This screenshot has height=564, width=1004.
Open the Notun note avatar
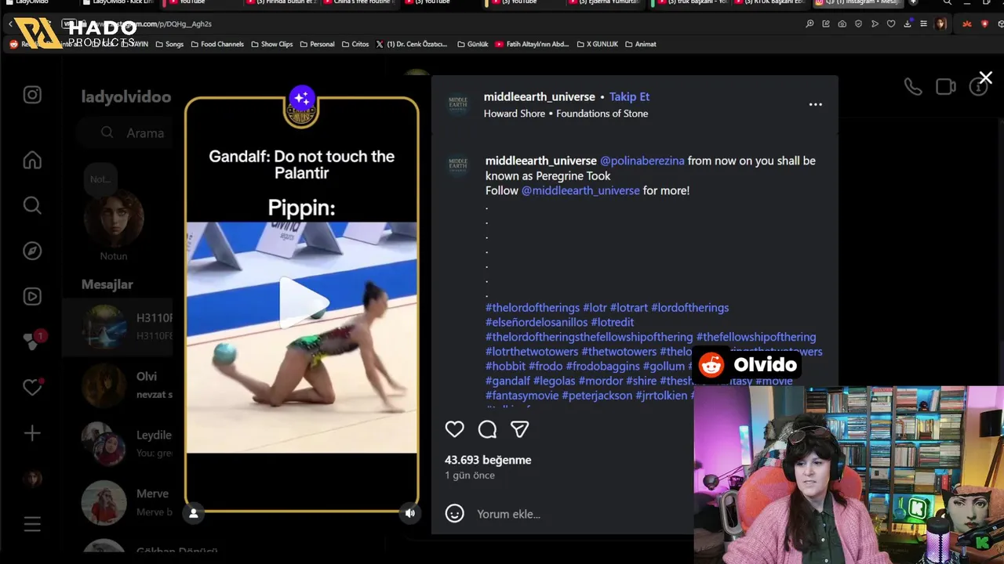click(114, 219)
